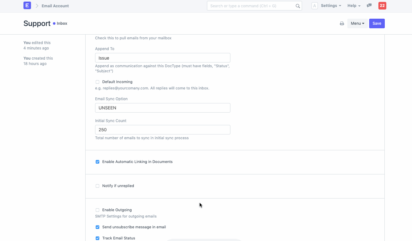Save the Support email account

[377, 23]
